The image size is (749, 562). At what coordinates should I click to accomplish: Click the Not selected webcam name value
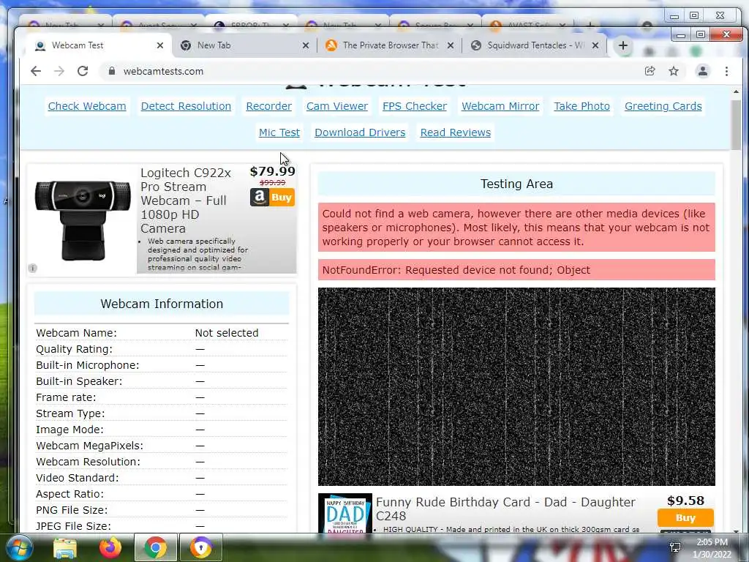coord(227,333)
